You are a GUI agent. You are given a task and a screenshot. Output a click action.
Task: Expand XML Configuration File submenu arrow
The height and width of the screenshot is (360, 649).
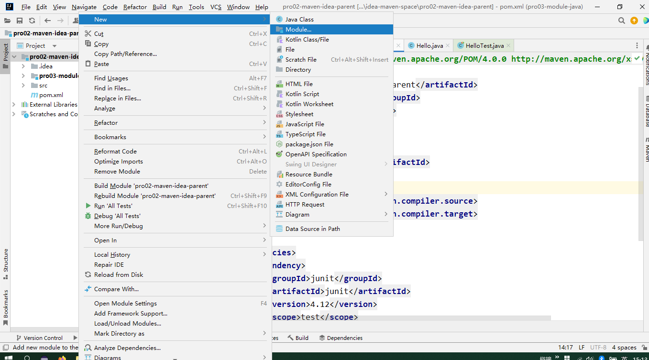click(386, 194)
